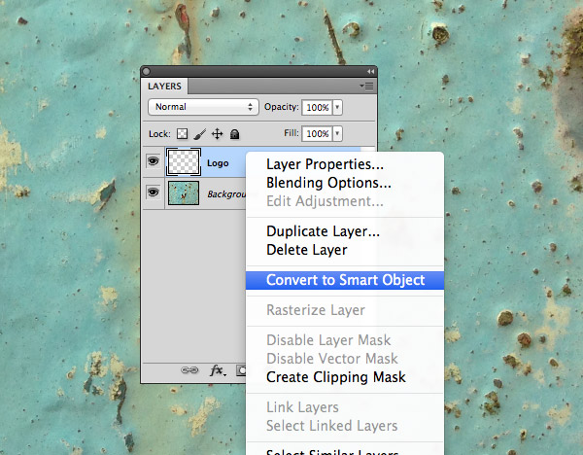Viewport: 583px width, 455px height.
Task: Select the LAYERS tab
Action: point(165,87)
